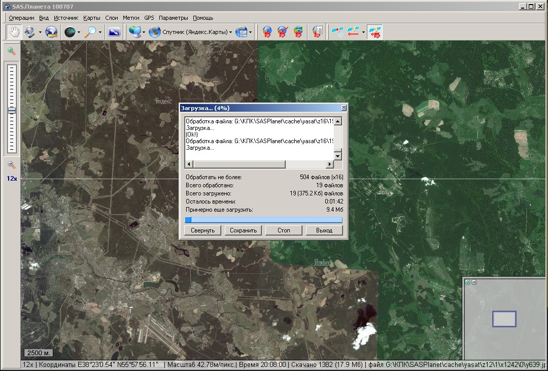Click the first globe placemark icon
Viewport: 548px width, 371px height.
click(x=267, y=32)
